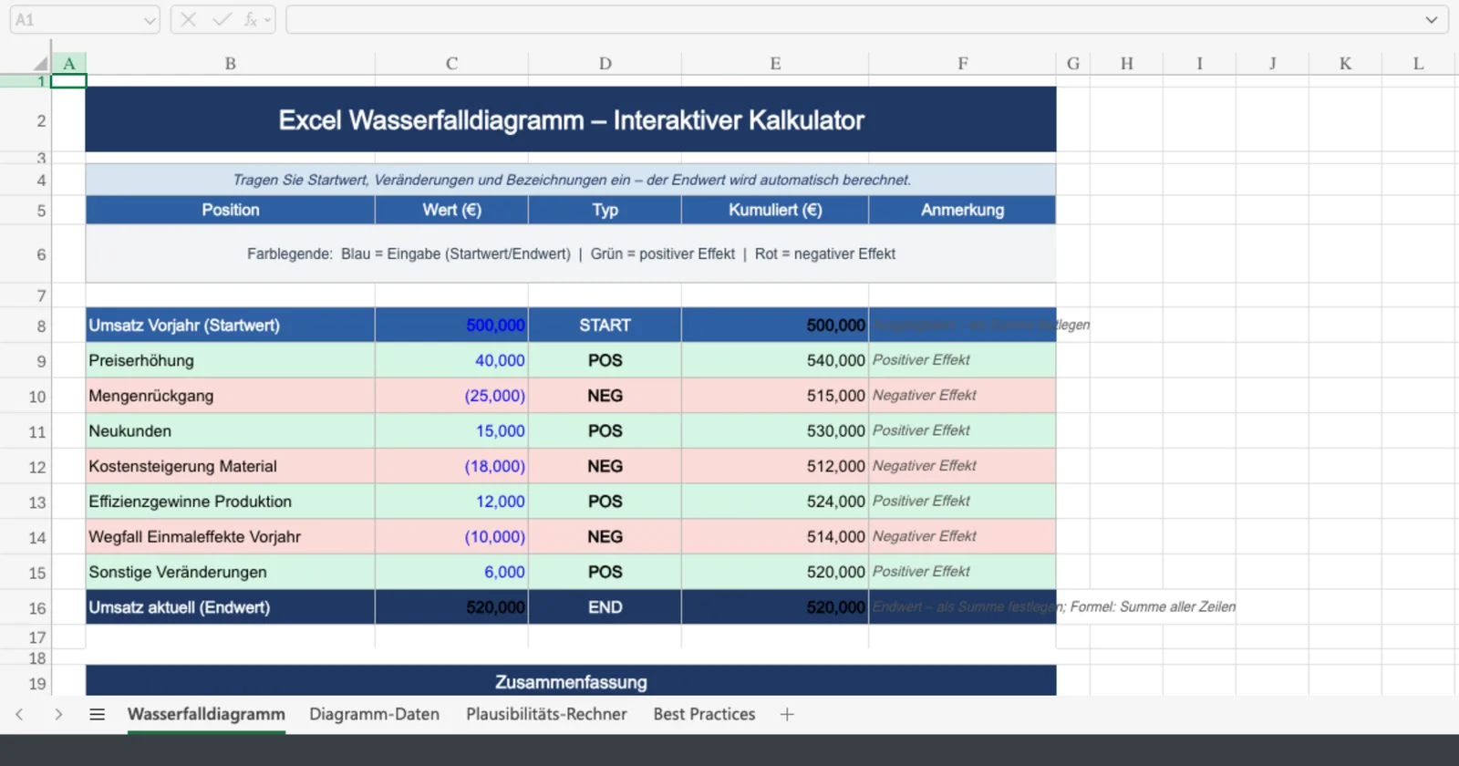Click the 'Mengenrückgang' cell
Viewport: 1459px width, 766px height.
[231, 396]
